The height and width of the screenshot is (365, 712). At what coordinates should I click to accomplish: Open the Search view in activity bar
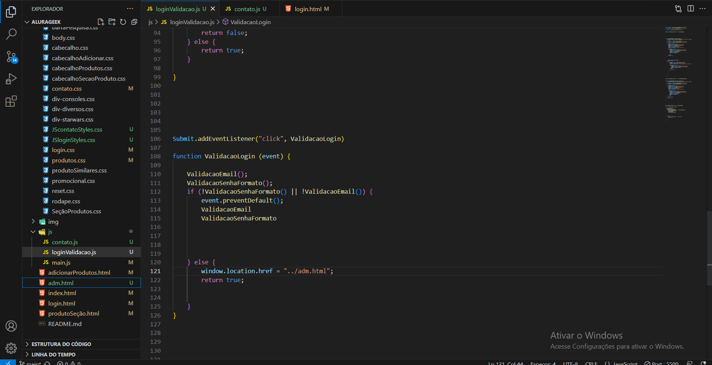[11, 34]
